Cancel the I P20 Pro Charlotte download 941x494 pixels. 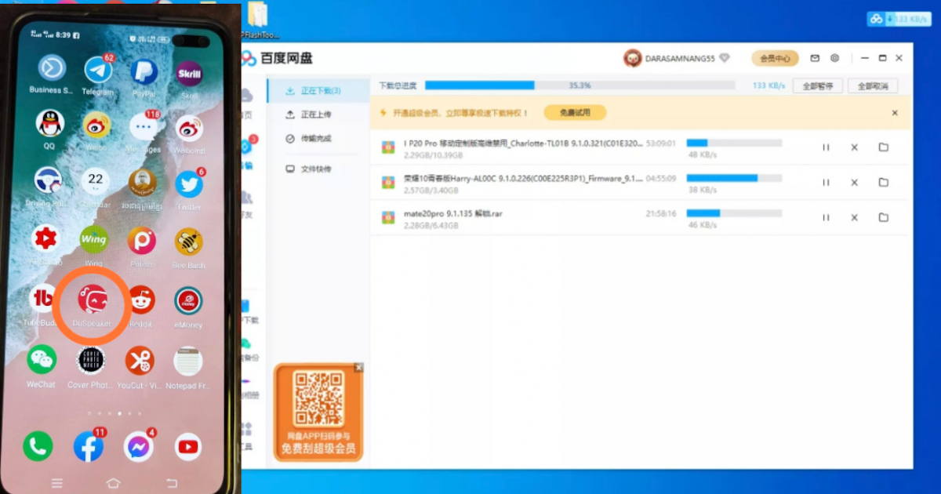[855, 147]
